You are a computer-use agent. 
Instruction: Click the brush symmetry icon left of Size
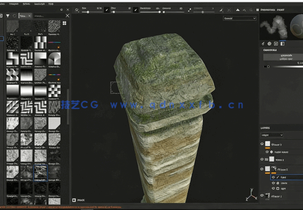(77, 10)
